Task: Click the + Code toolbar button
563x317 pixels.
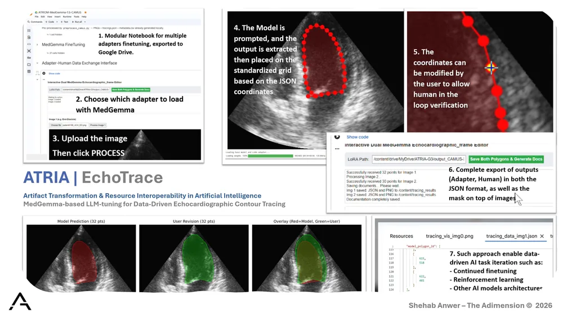Action: [x=50, y=22]
